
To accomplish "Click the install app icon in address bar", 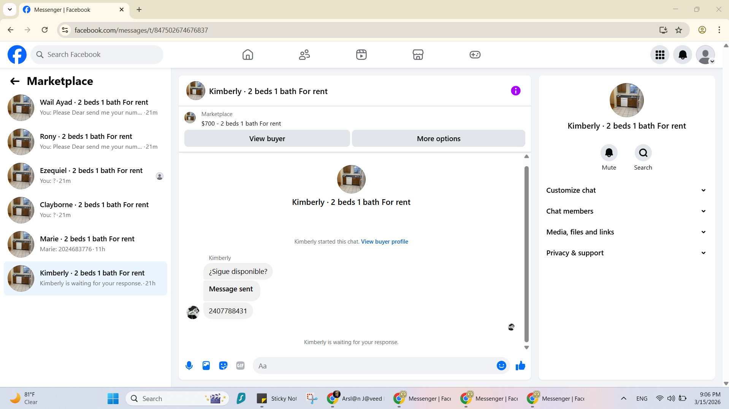I will 663,30.
